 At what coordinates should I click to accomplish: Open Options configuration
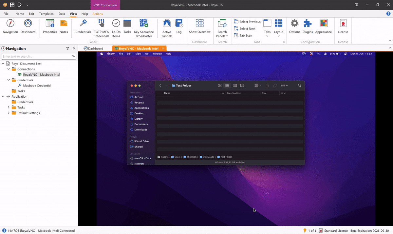coord(294,27)
